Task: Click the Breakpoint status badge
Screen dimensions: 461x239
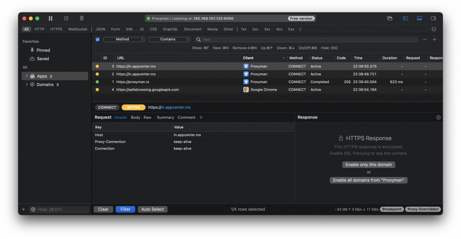Action: [x=392, y=209]
